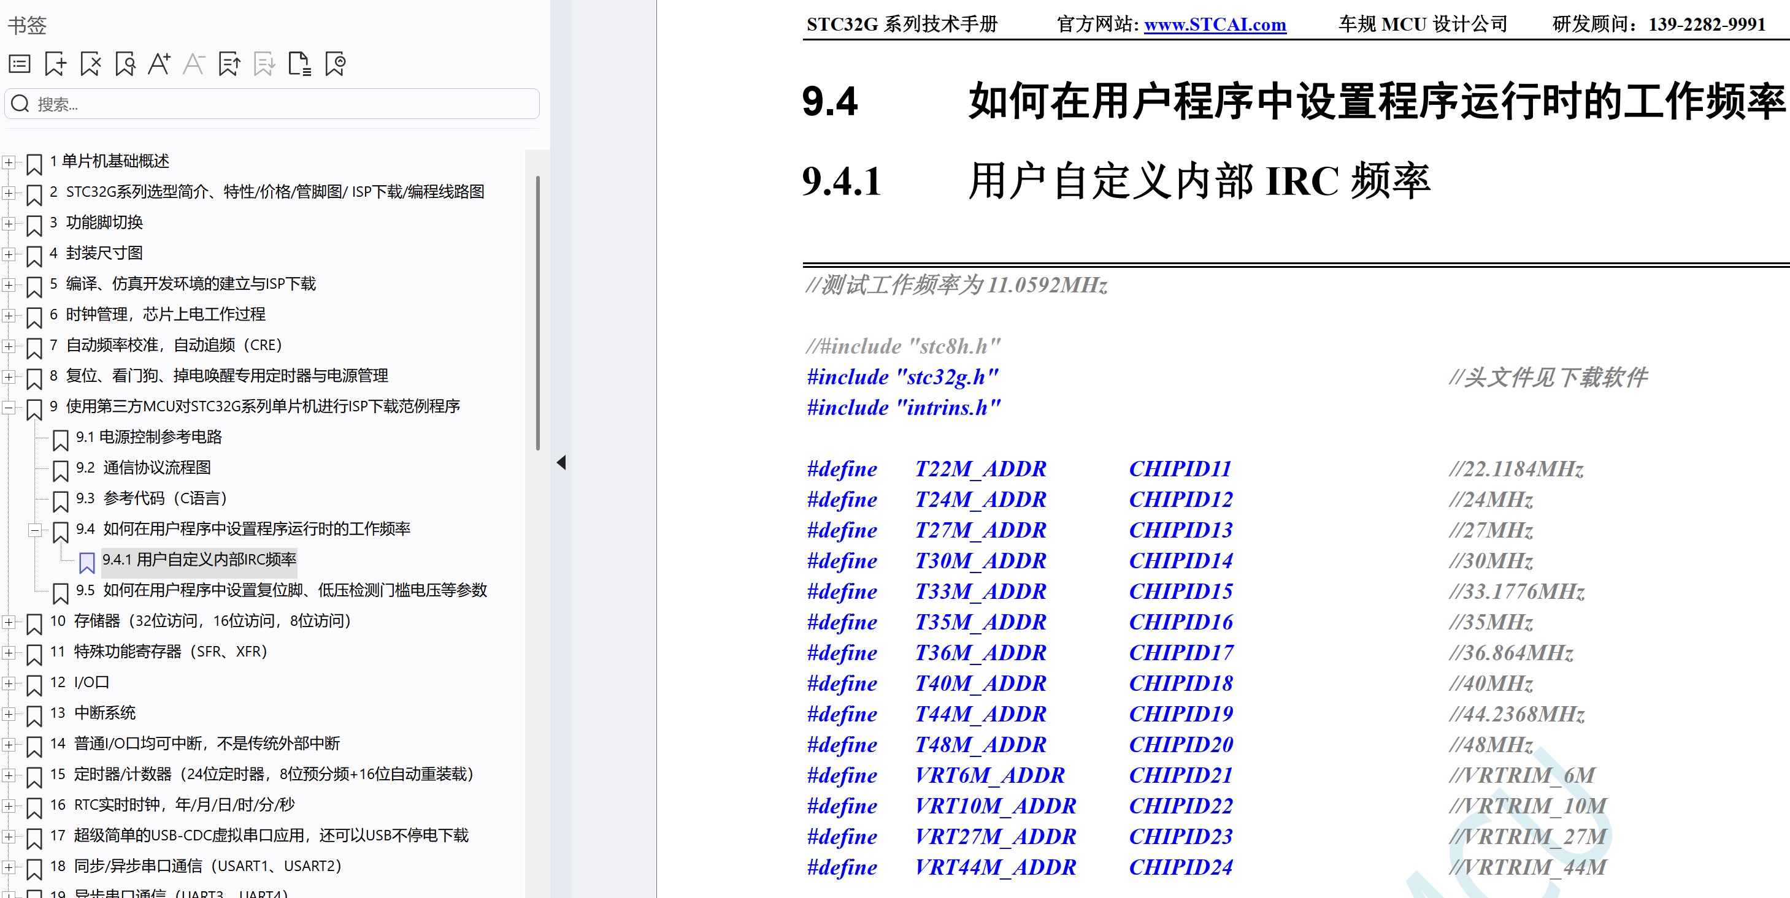Image resolution: width=1790 pixels, height=898 pixels.
Task: Click VRT44M_ADDR in the define list
Action: coord(995,867)
